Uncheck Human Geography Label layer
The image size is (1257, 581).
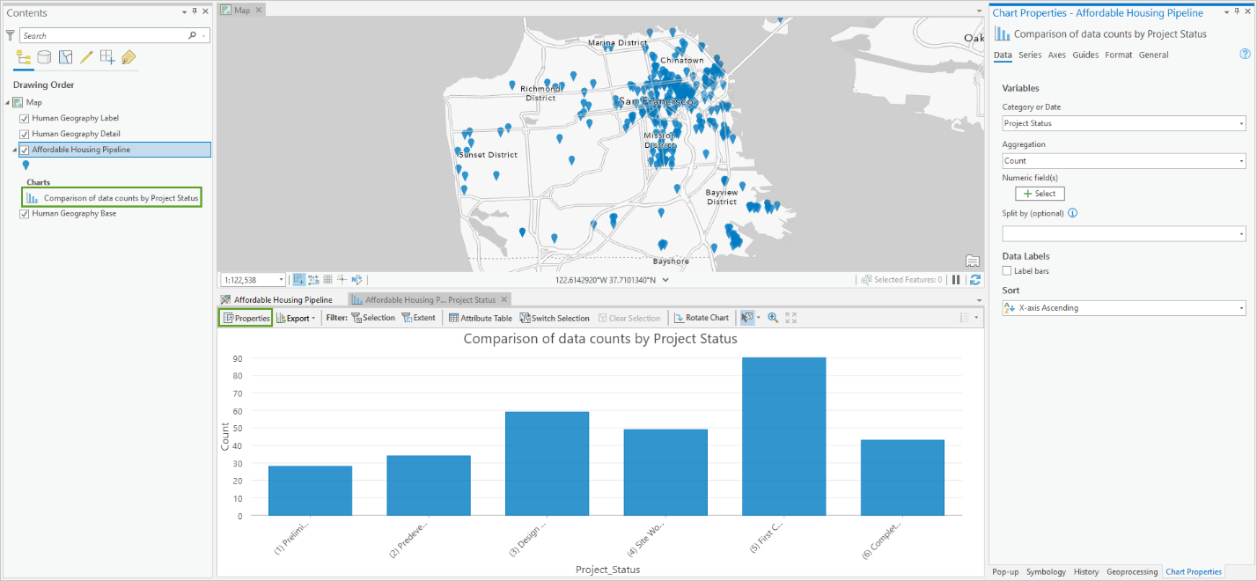click(x=25, y=118)
